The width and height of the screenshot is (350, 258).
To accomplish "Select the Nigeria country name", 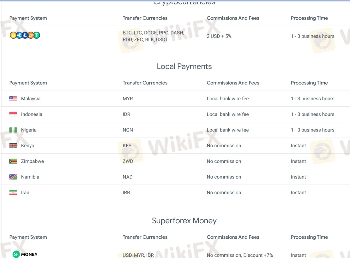I will pyautogui.click(x=29, y=130).
